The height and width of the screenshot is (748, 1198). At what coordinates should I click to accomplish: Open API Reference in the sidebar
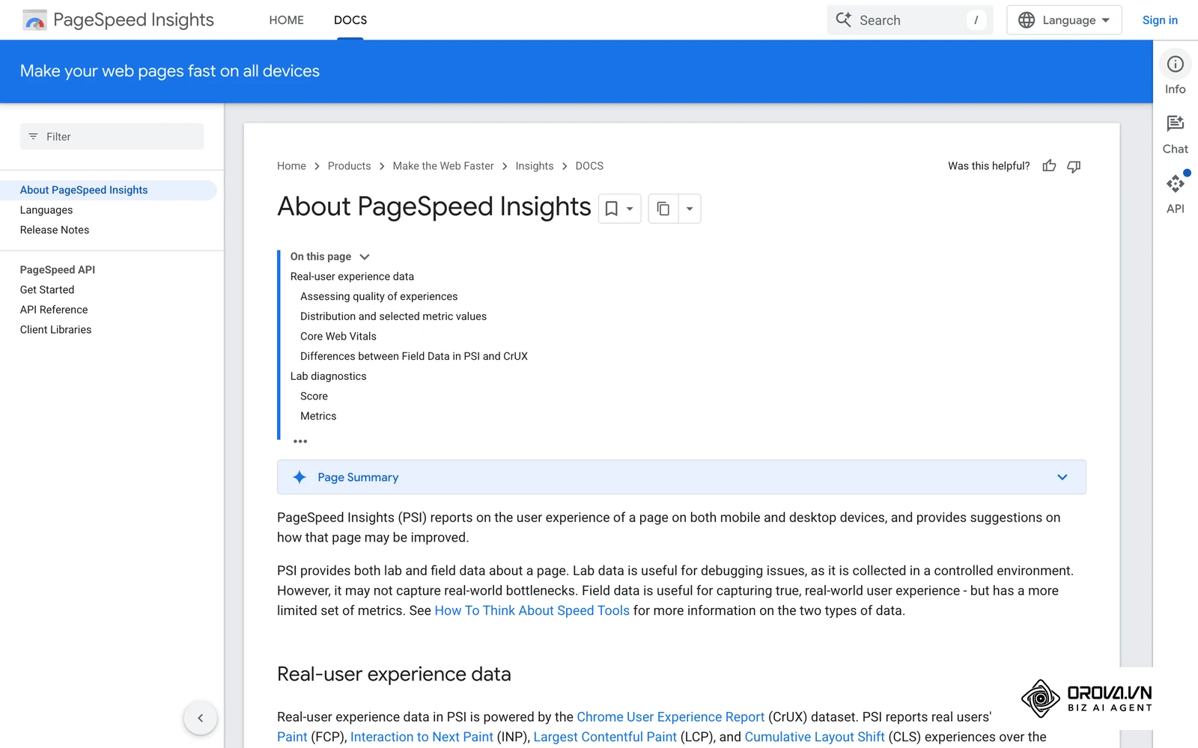point(54,310)
